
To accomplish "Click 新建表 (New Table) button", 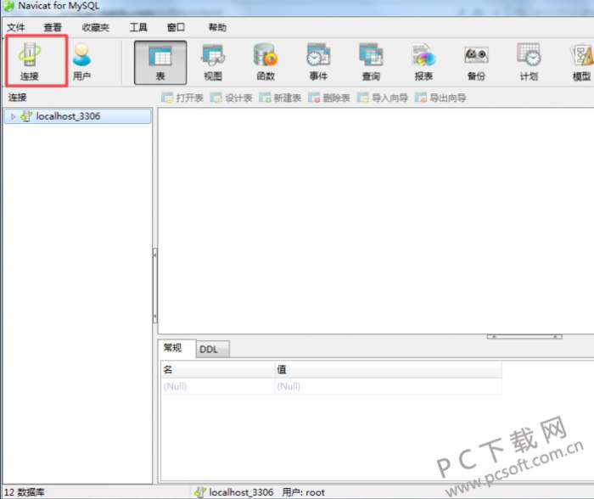I will (280, 98).
